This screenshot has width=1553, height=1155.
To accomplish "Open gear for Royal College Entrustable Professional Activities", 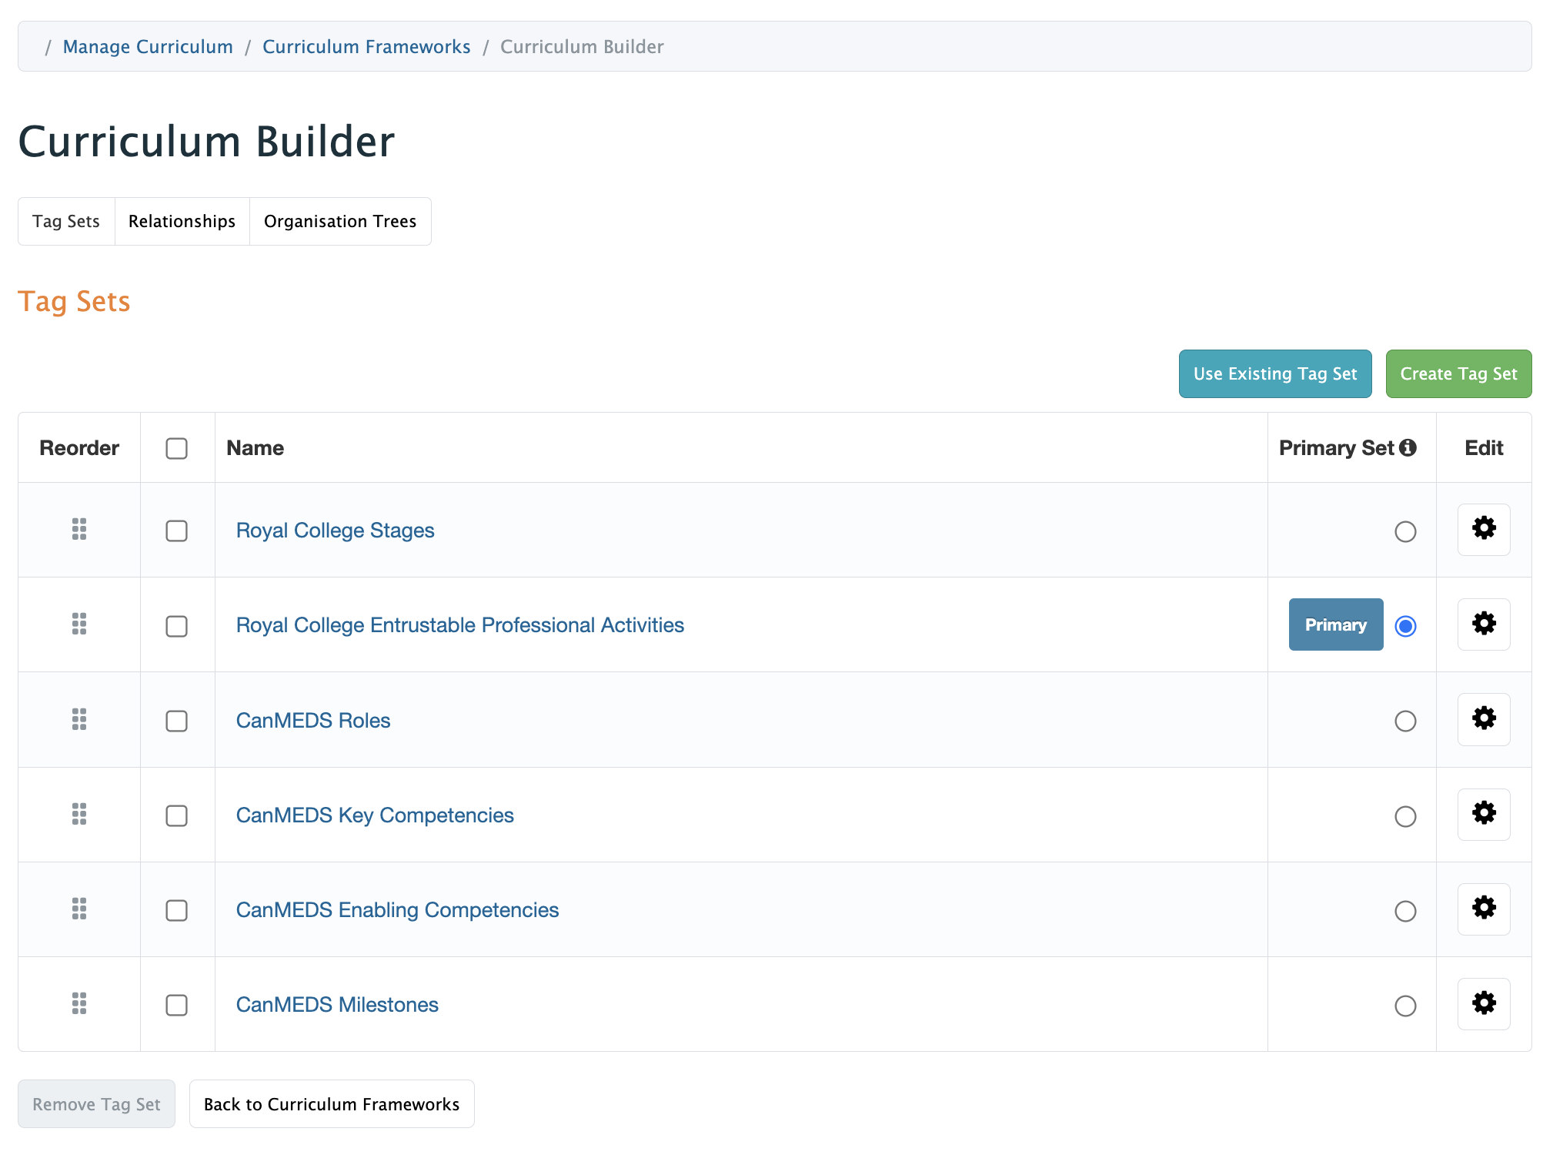I will (1483, 624).
